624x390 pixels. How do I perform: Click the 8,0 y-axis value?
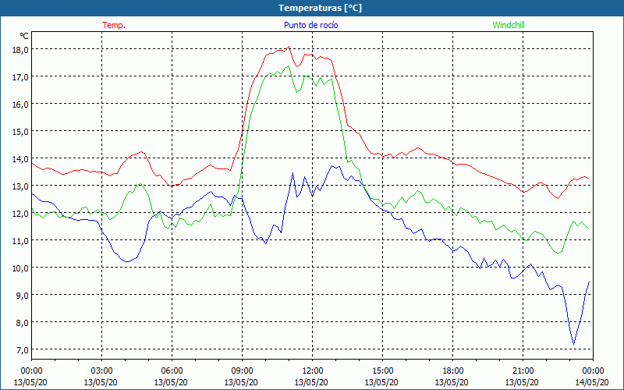point(22,323)
